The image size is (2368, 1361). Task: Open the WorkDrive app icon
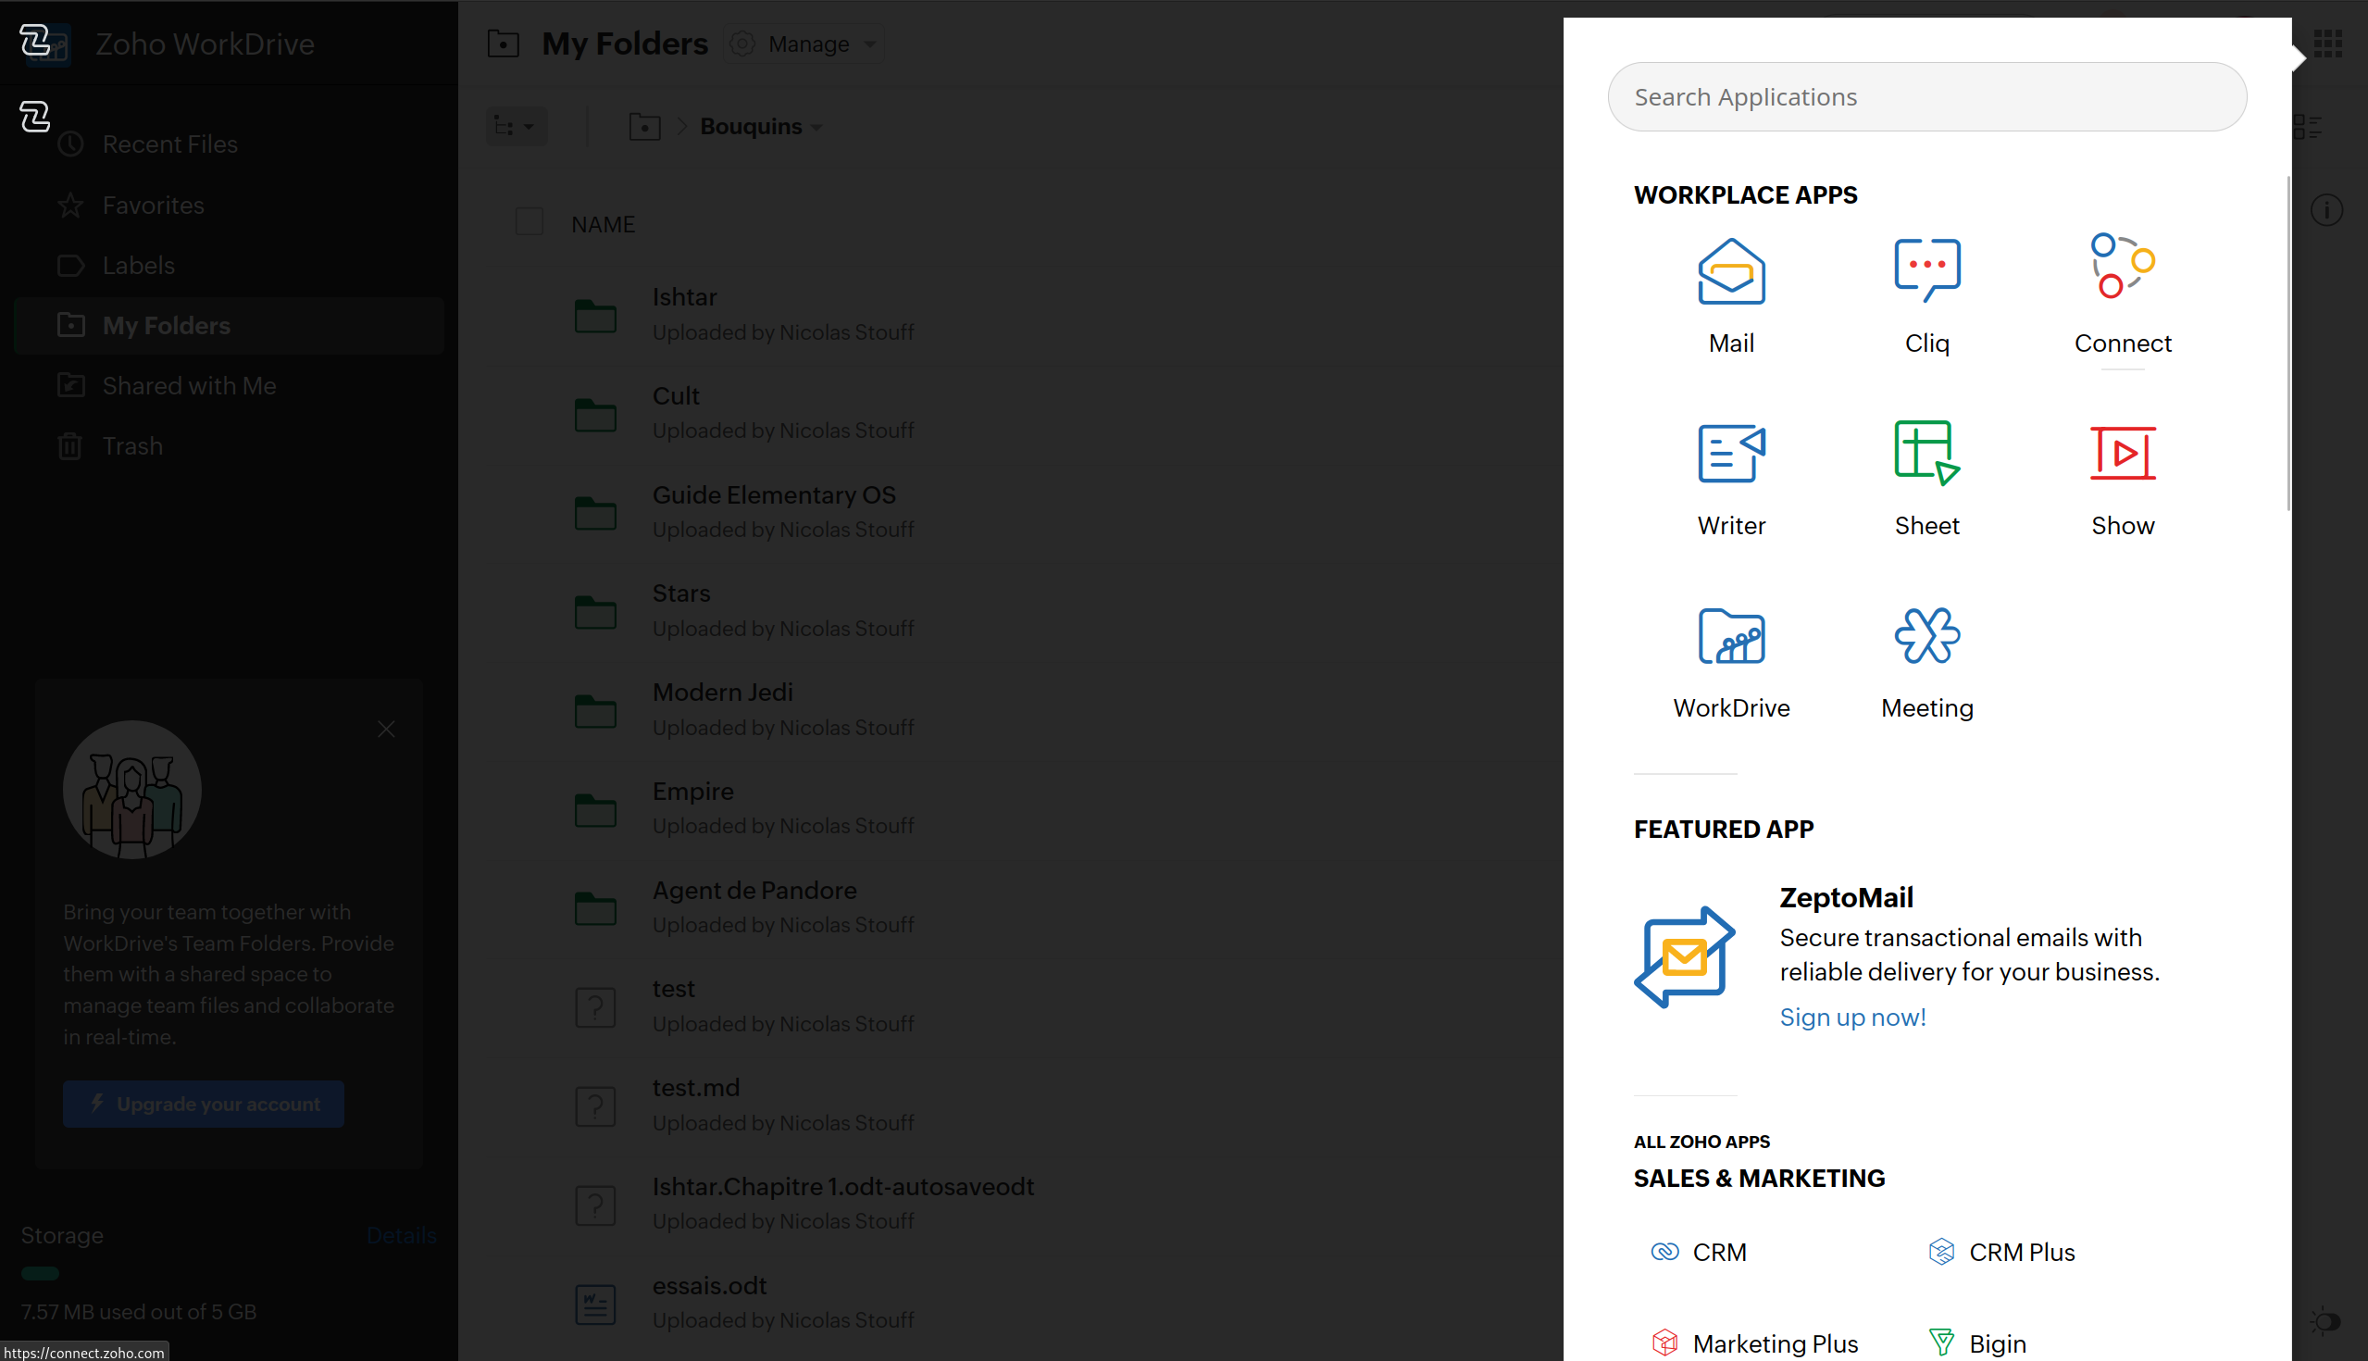coord(1731,636)
